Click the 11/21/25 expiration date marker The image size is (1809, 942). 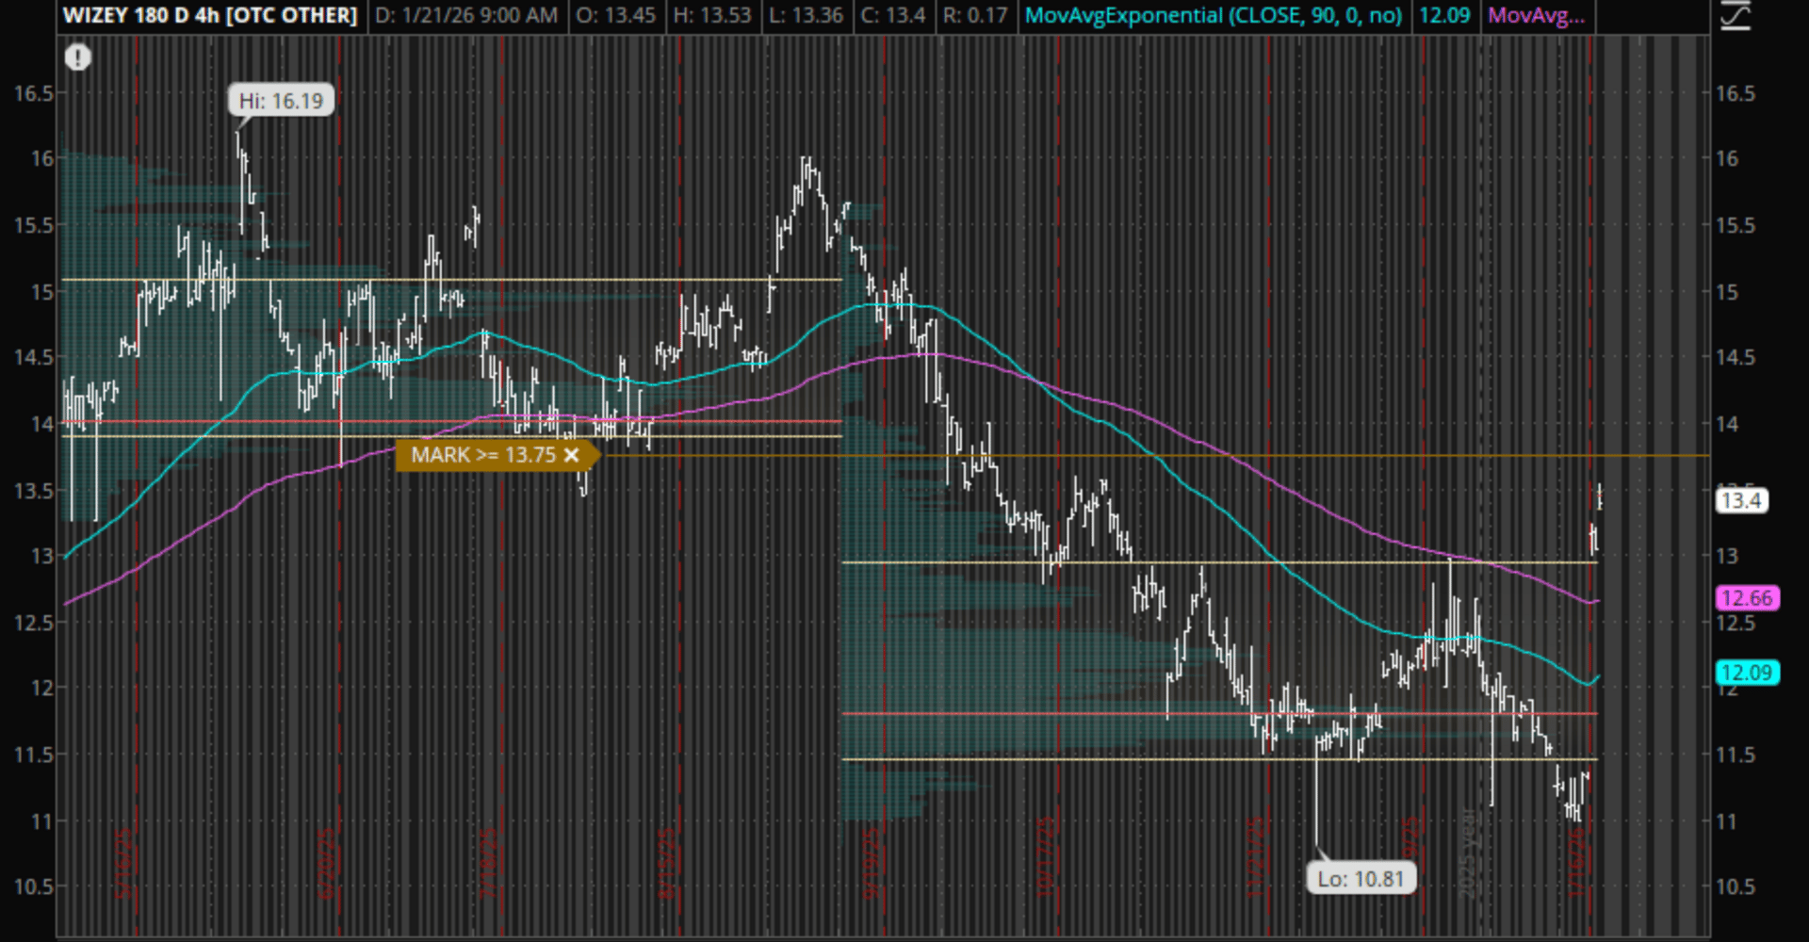[1256, 857]
